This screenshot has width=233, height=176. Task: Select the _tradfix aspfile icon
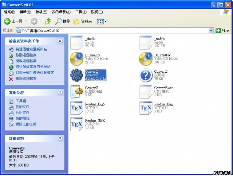click(146, 42)
